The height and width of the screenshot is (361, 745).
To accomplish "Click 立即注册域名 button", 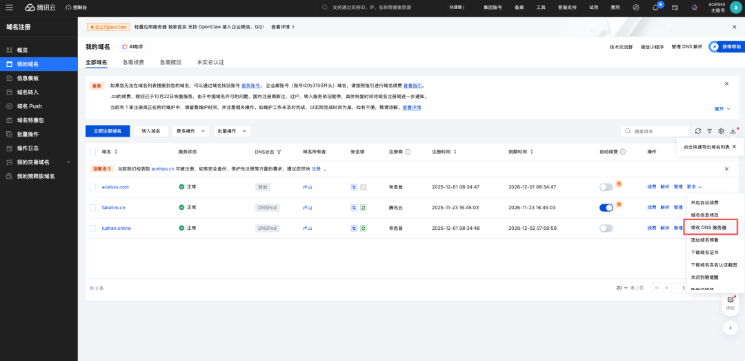I will click(108, 130).
